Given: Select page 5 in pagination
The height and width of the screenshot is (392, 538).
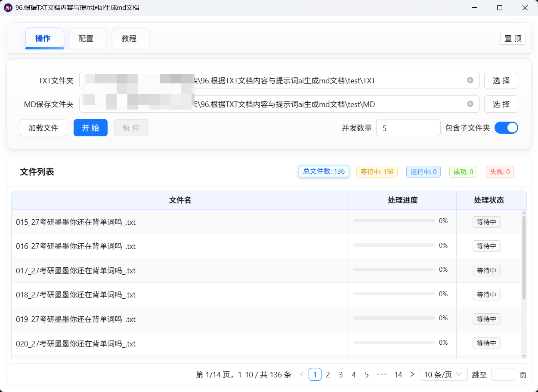Looking at the screenshot, I should point(366,374).
